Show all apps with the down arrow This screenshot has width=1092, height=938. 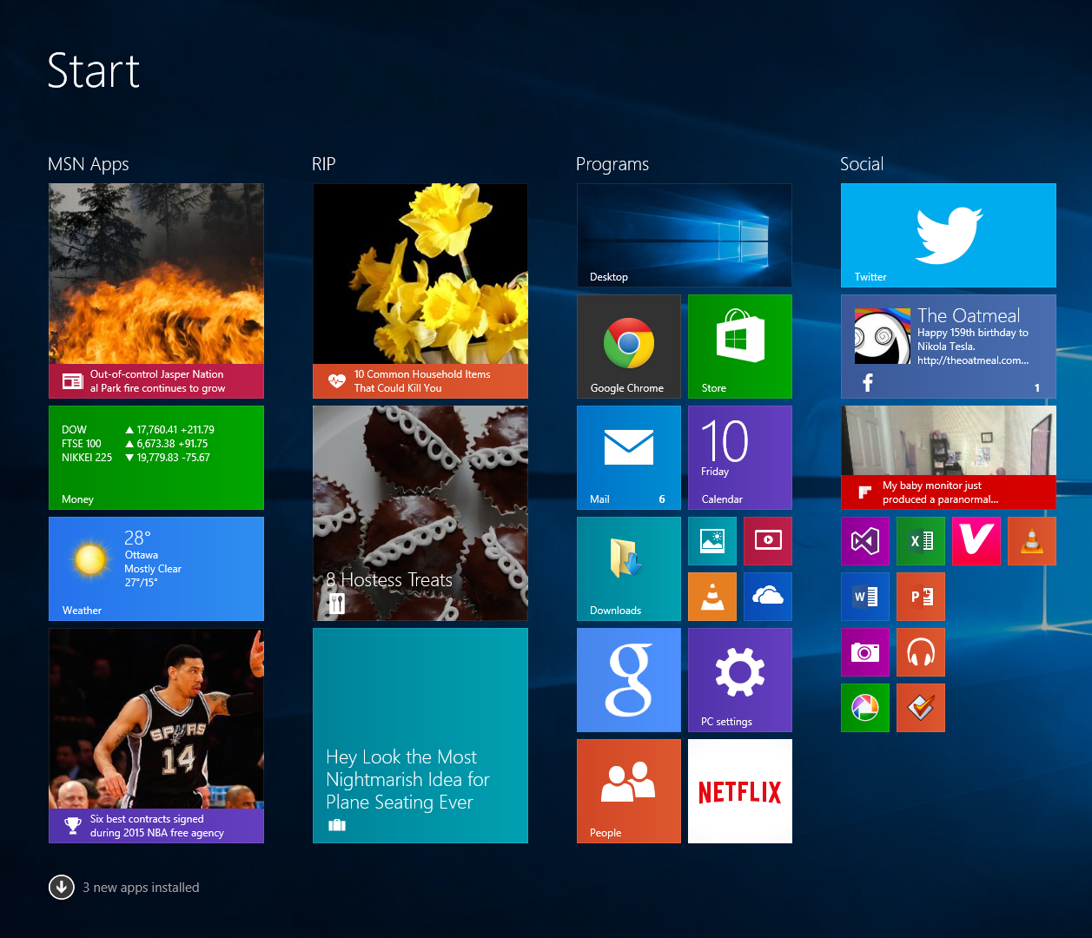(62, 887)
